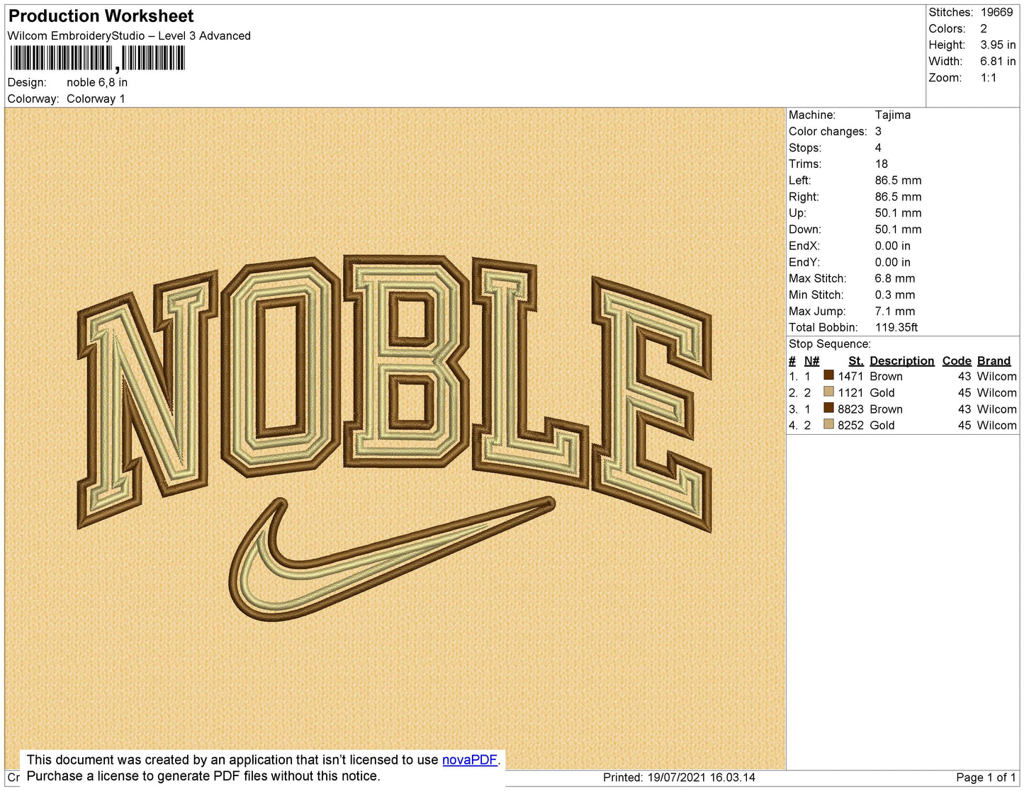Click the printed date '19/07/2021 16.03.14'
1024x791 pixels.
702,777
